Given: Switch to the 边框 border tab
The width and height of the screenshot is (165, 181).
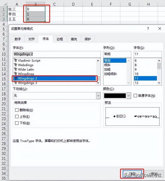Looking at the screenshot, I should point(60,39).
